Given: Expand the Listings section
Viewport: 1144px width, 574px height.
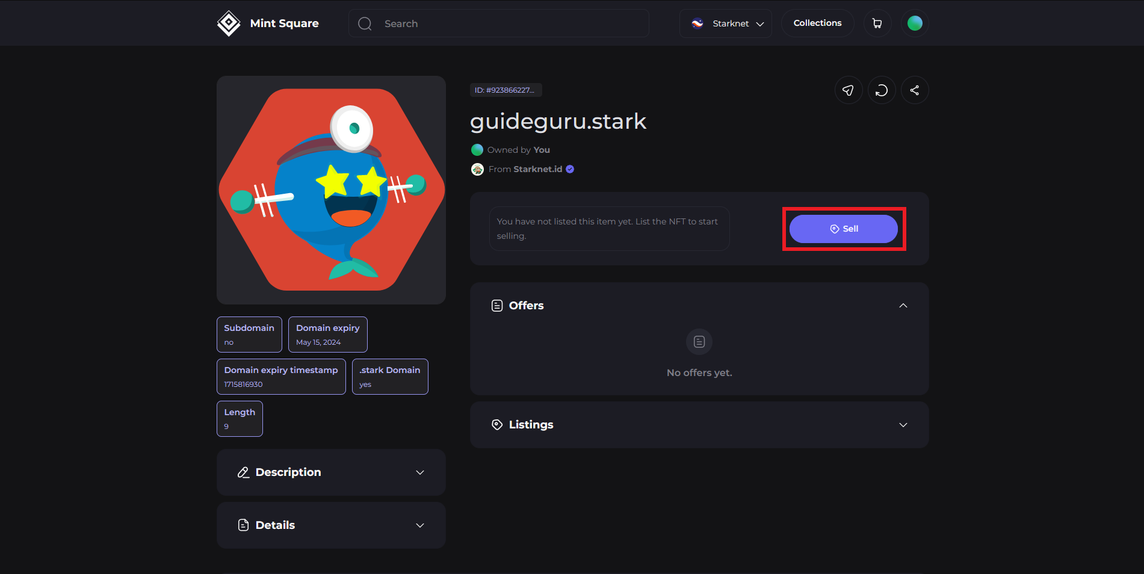Looking at the screenshot, I should point(903,425).
